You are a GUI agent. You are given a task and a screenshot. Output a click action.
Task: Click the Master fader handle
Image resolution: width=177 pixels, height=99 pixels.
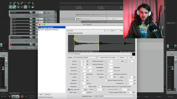point(172,68)
